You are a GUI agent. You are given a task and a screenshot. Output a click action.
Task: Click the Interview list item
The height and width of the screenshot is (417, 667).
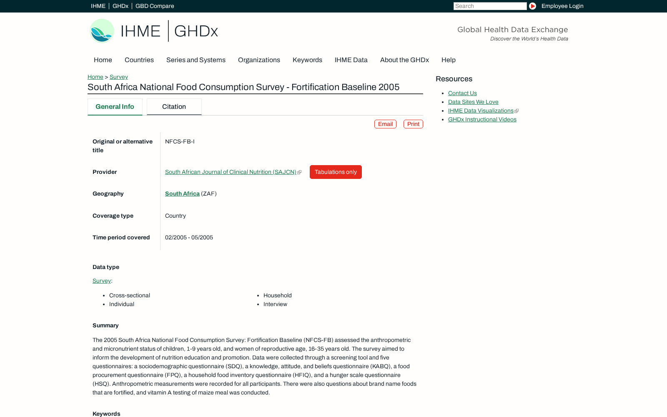(275, 304)
